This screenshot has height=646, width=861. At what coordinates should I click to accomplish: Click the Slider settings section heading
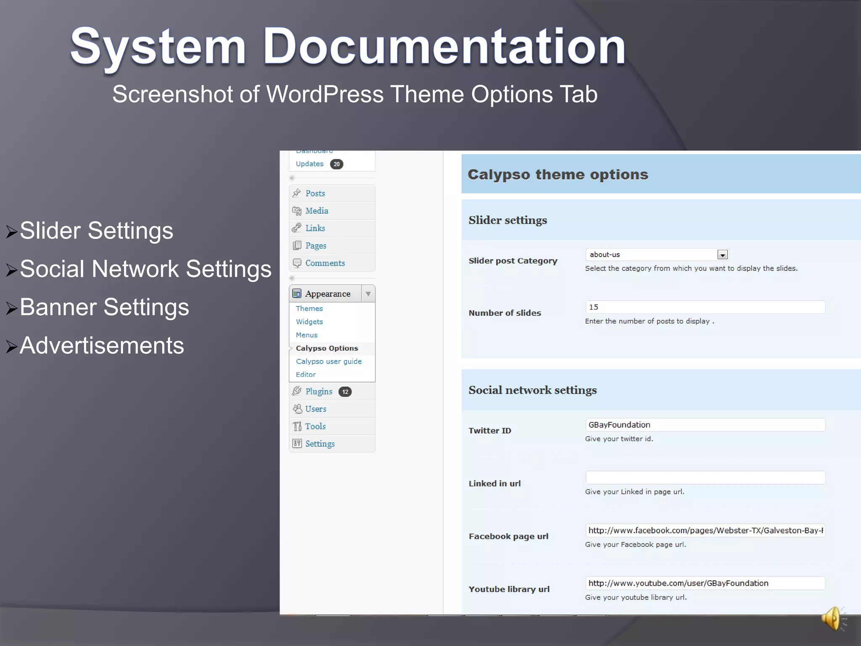[507, 220]
